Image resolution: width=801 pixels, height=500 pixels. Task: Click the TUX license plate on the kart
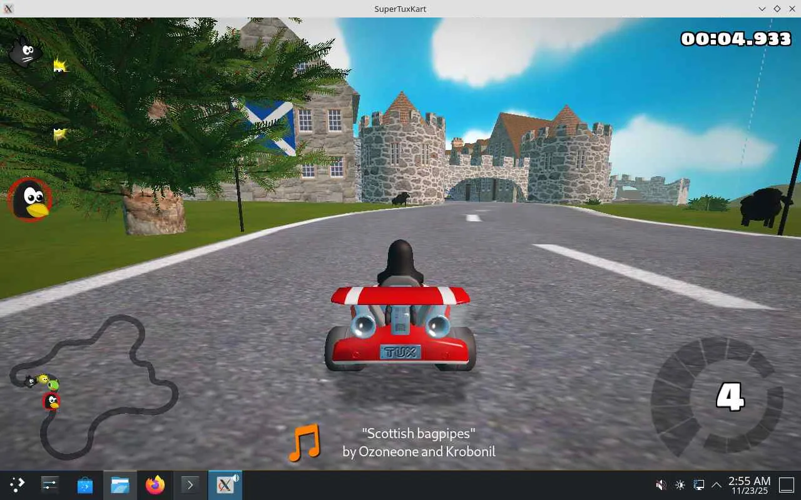pyautogui.click(x=400, y=352)
